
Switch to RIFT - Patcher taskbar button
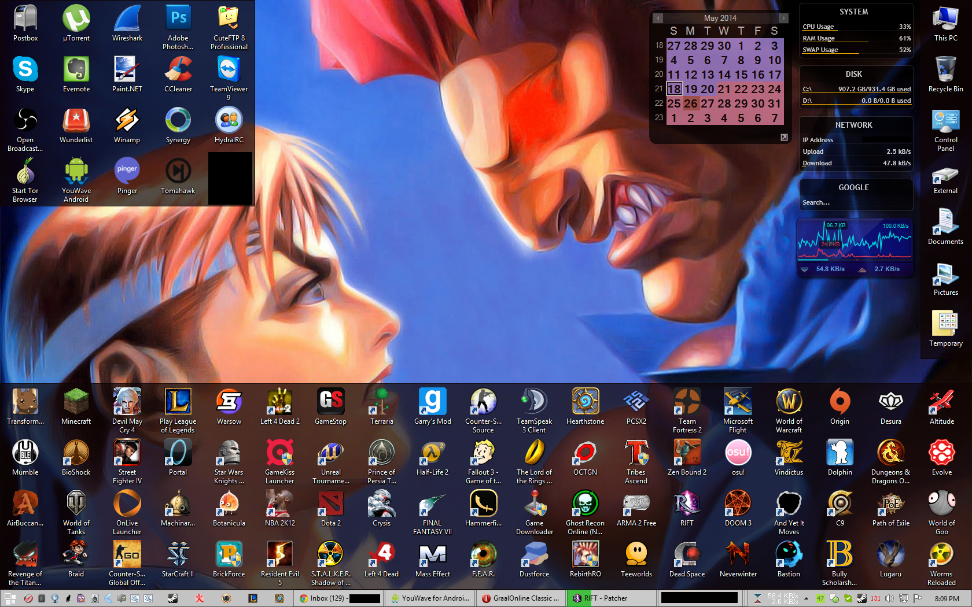click(612, 598)
